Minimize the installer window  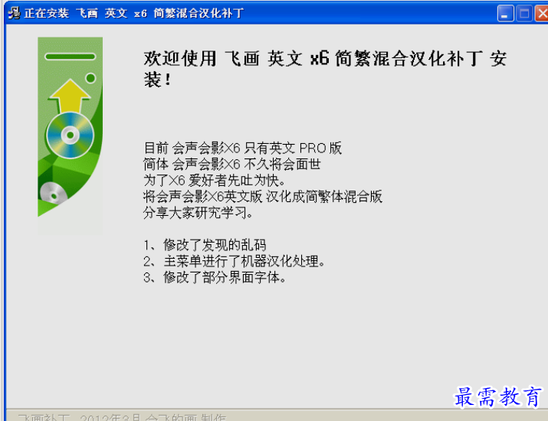pos(505,14)
